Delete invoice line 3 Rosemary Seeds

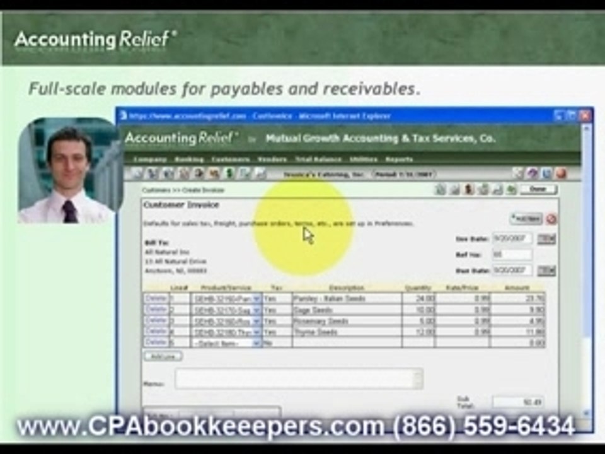156,320
